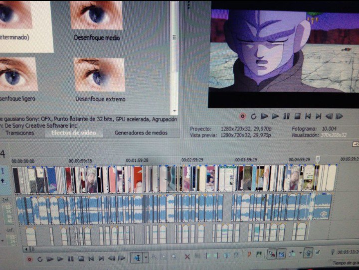Toggle Ignore Event Grouping button
The height and width of the screenshot is (270, 359).
tap(318, 253)
